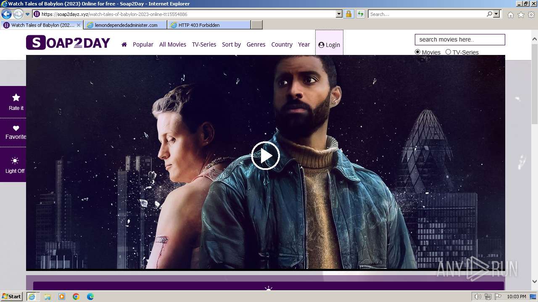Click the browser Forward button

click(x=18, y=14)
